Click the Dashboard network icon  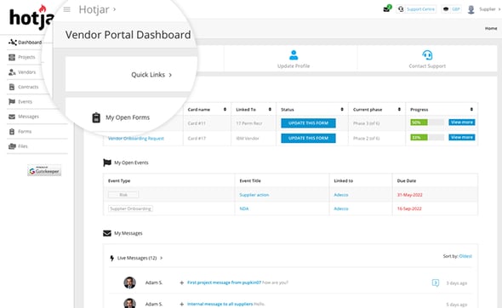click(13, 43)
